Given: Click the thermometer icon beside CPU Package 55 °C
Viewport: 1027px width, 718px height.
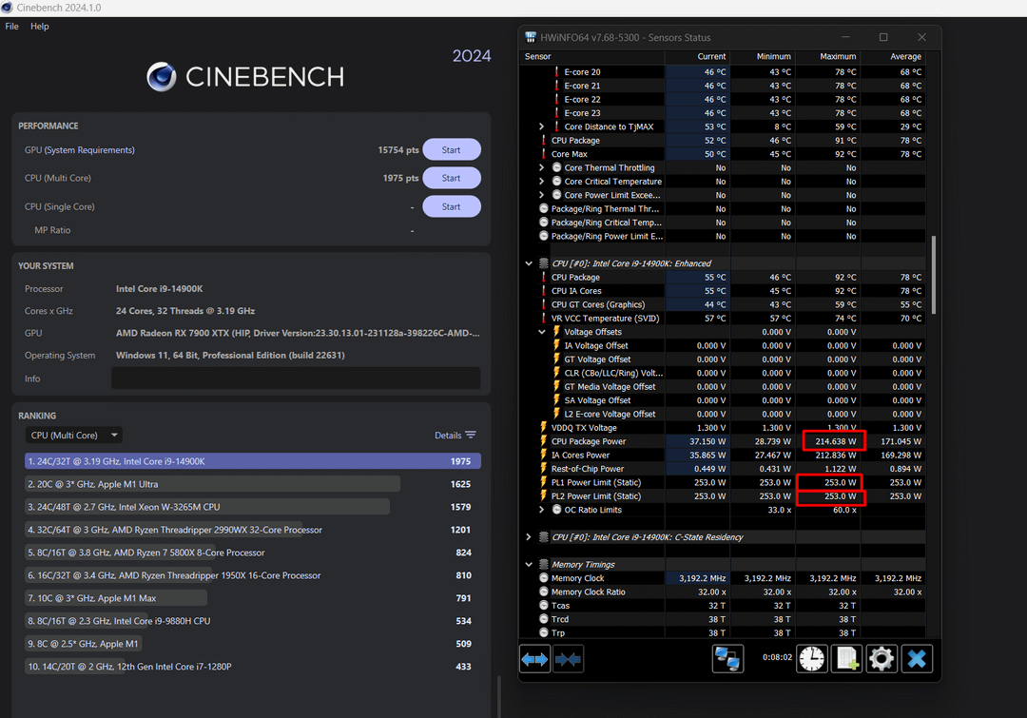Looking at the screenshot, I should [544, 277].
